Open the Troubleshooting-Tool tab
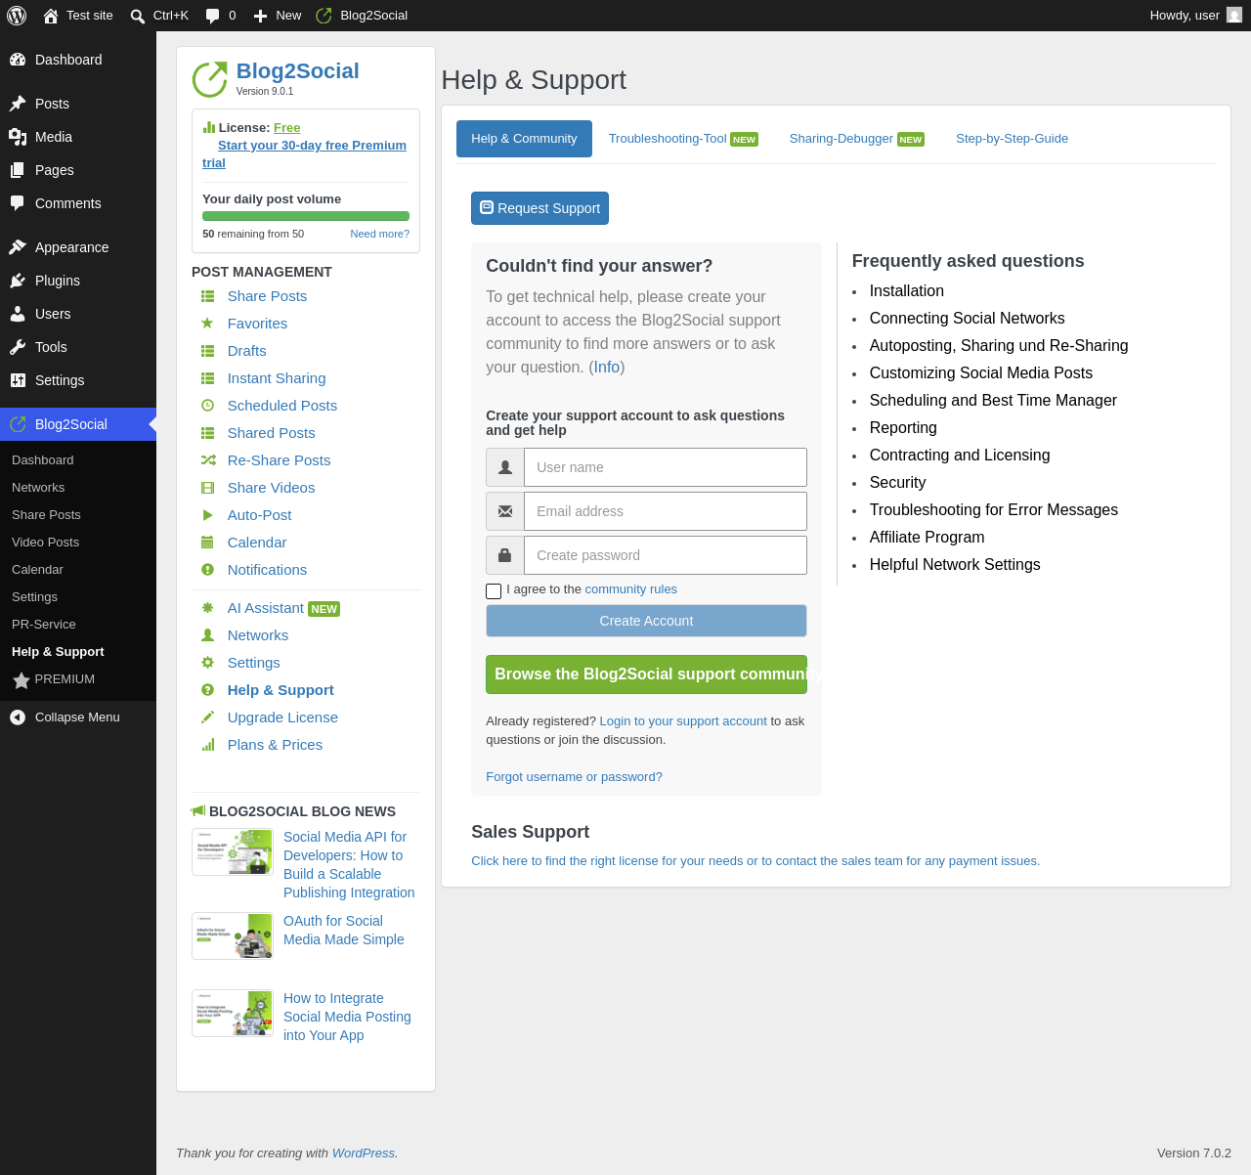The height and width of the screenshot is (1175, 1251). (683, 139)
